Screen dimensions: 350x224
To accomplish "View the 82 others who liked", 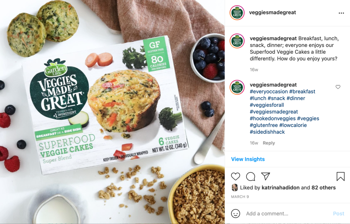I will click(x=323, y=187).
